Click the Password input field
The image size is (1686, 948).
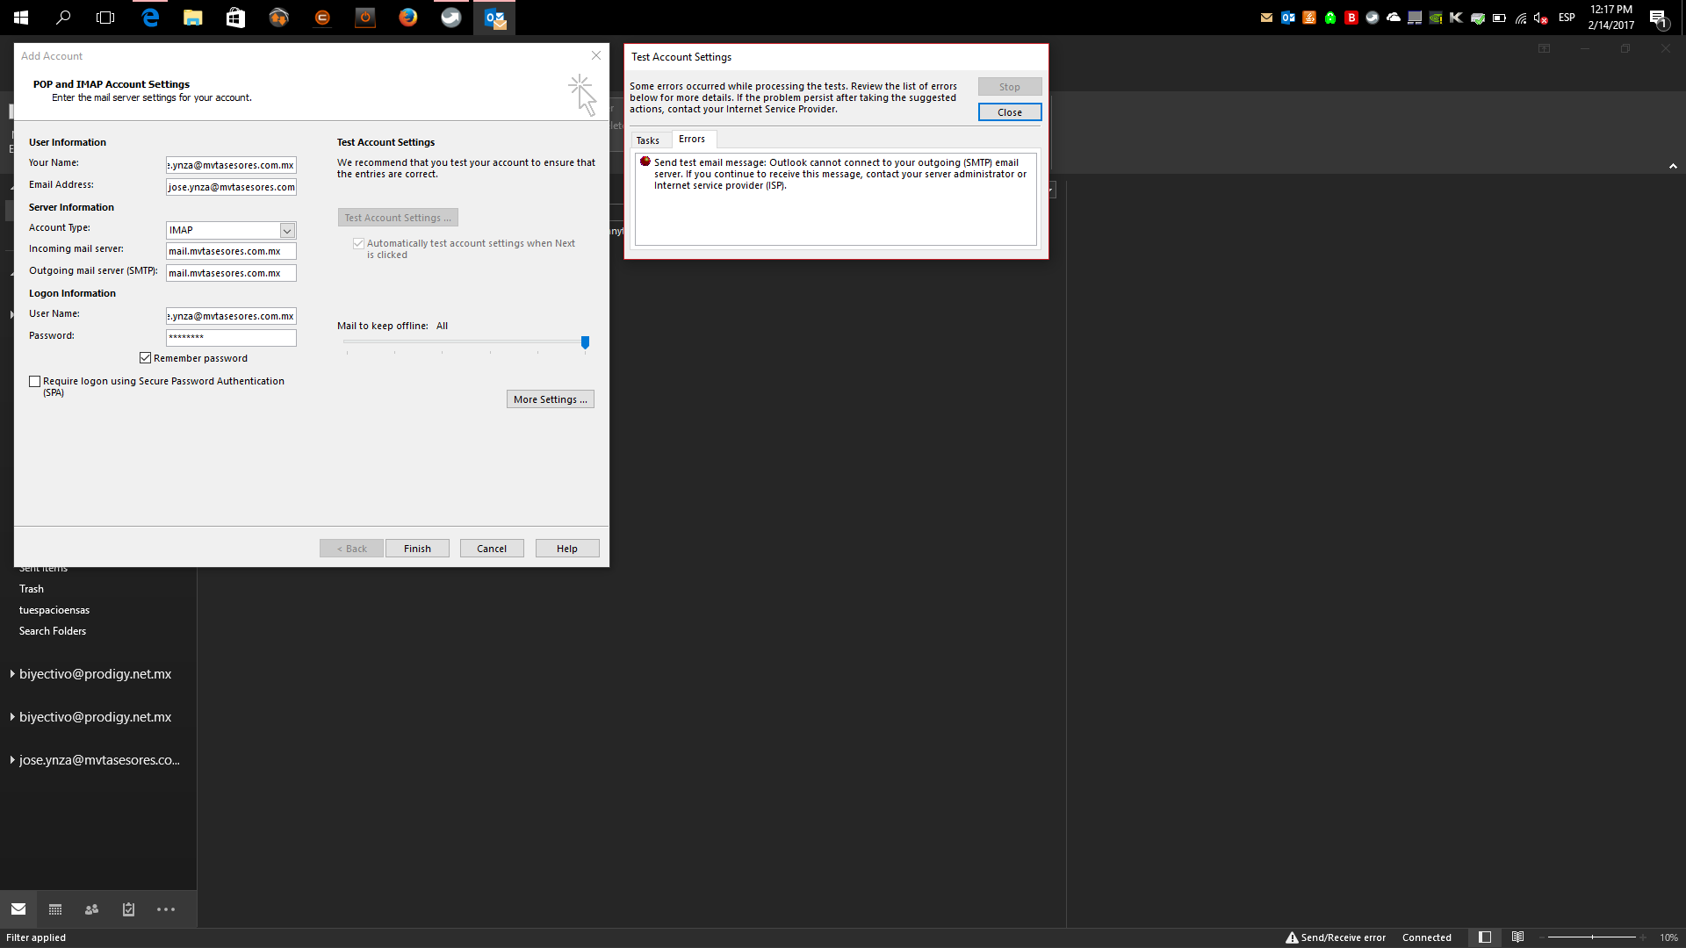[x=232, y=338]
